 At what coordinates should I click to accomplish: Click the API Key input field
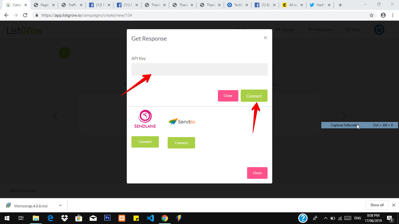(199, 69)
